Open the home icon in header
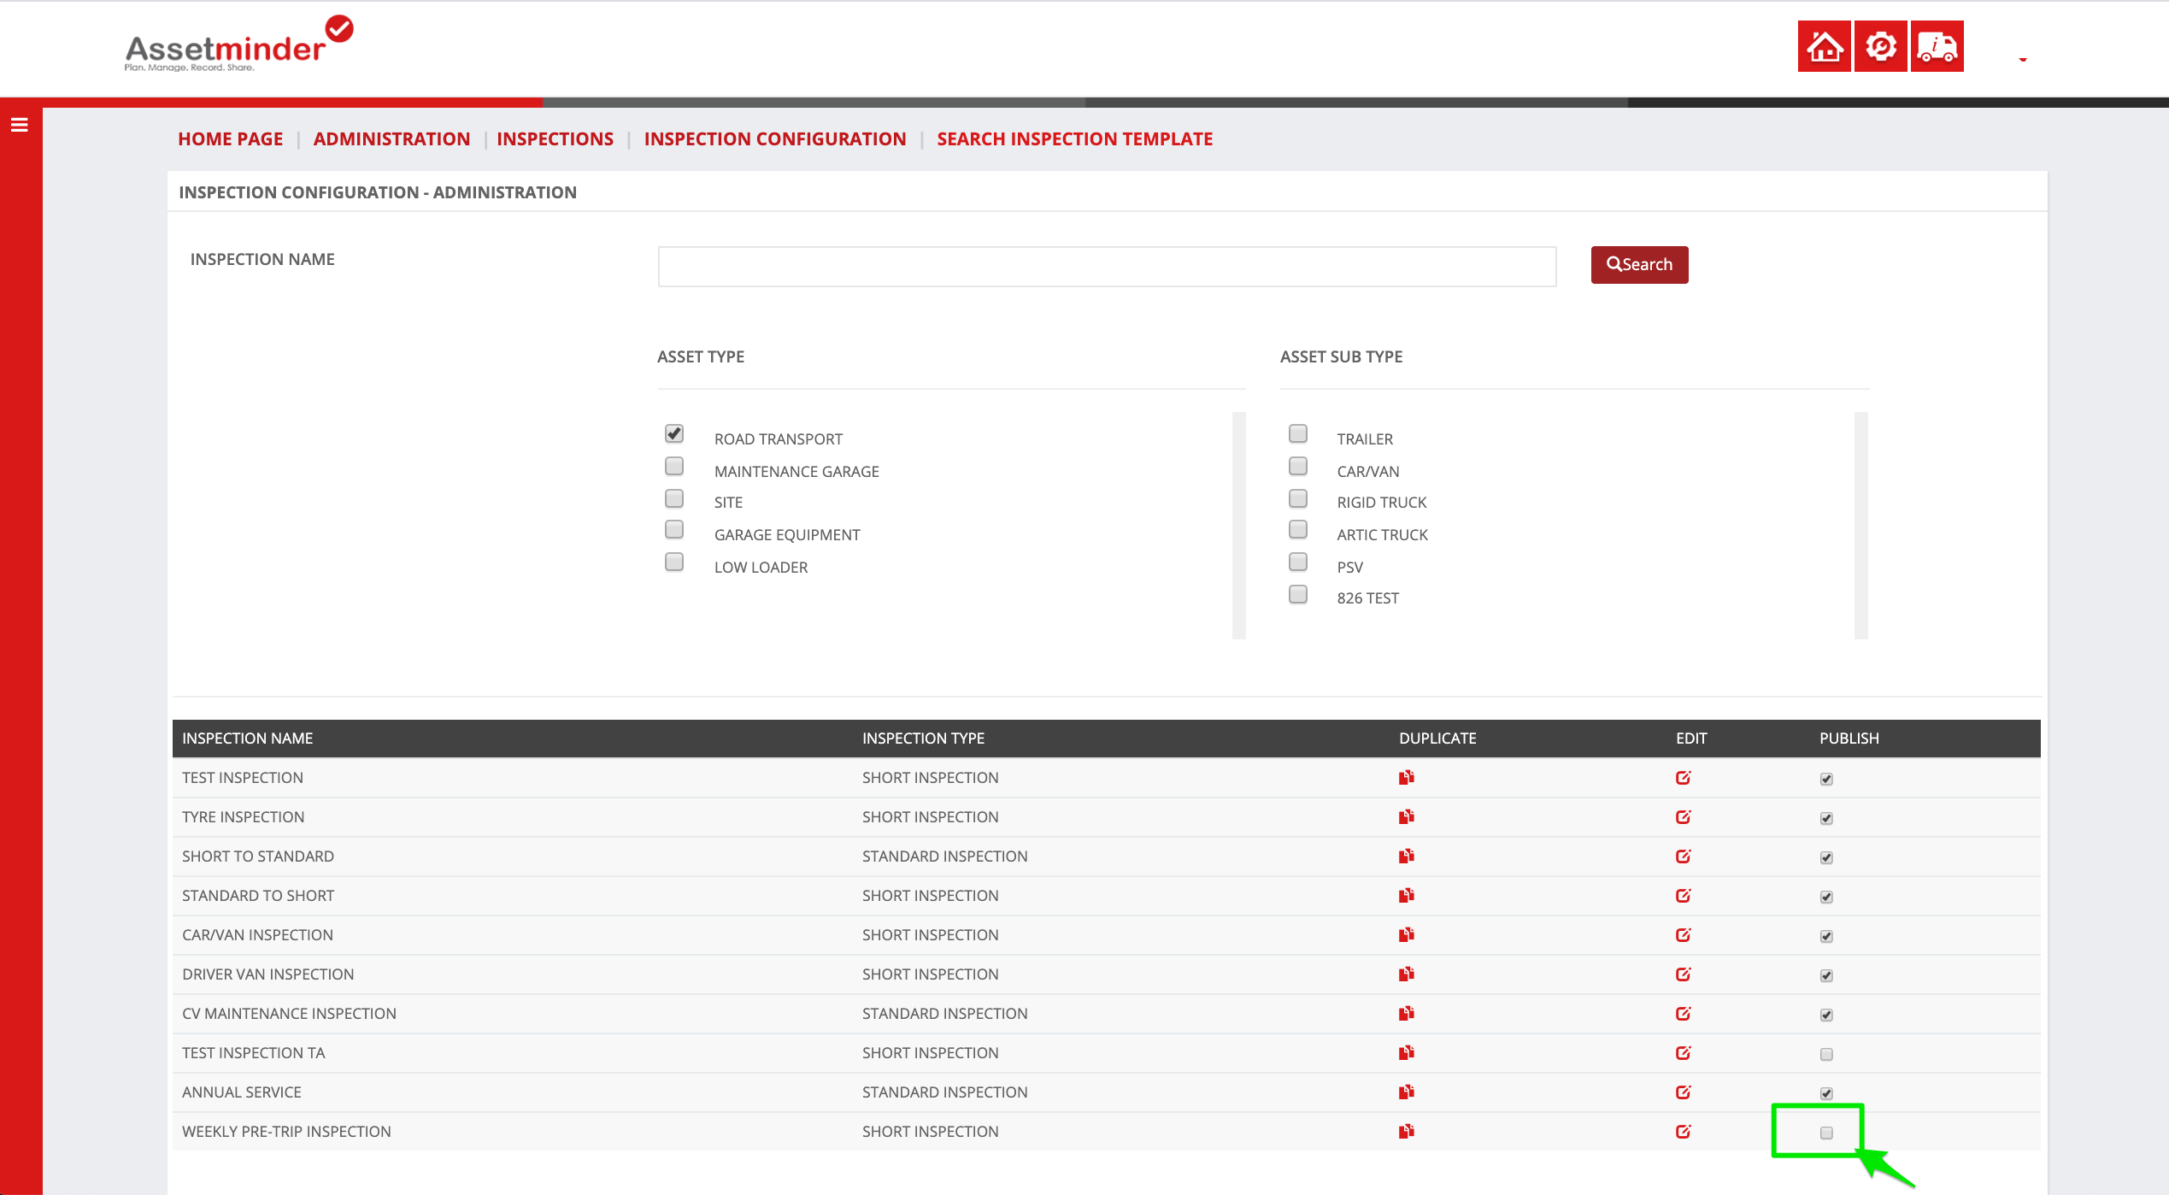Viewport: 2169px width, 1195px height. [x=1824, y=46]
